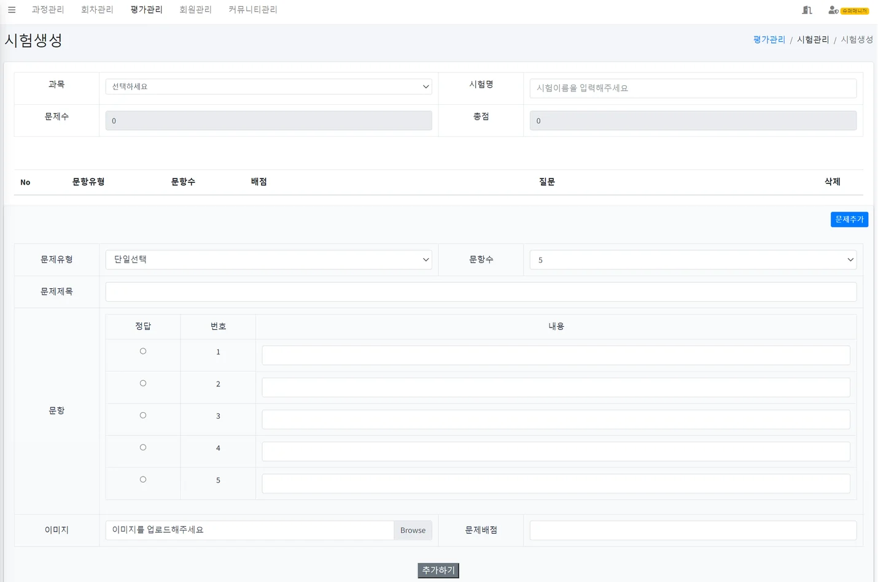This screenshot has height=582, width=878.
Task: Mark option 2 as the correct answer
Action: pyautogui.click(x=143, y=383)
